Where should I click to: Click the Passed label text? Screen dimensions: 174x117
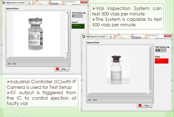tap(74, 22)
